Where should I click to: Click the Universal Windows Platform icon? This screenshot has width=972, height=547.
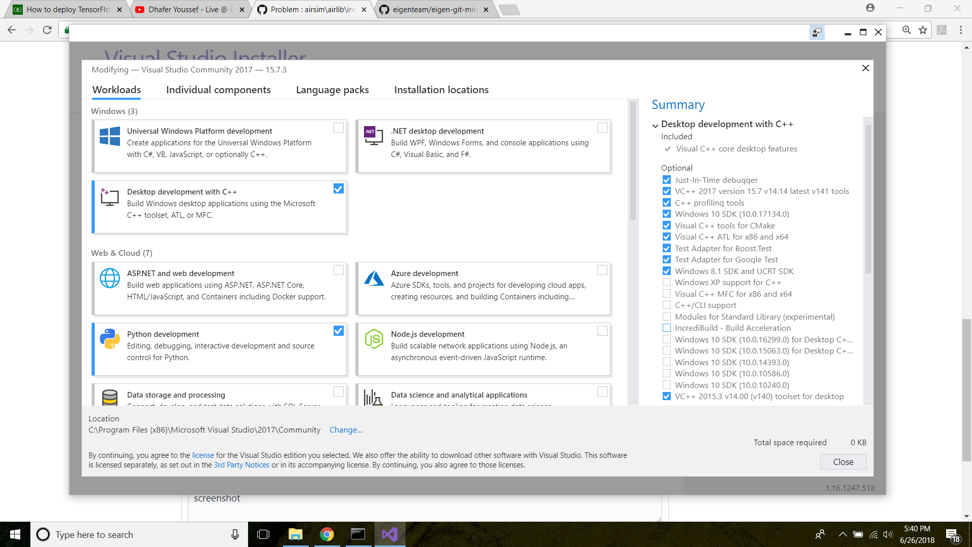click(109, 136)
